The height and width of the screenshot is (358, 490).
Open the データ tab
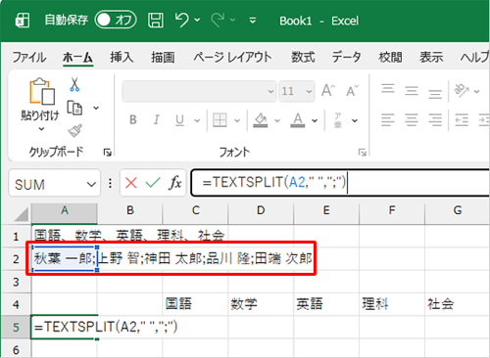pyautogui.click(x=346, y=58)
